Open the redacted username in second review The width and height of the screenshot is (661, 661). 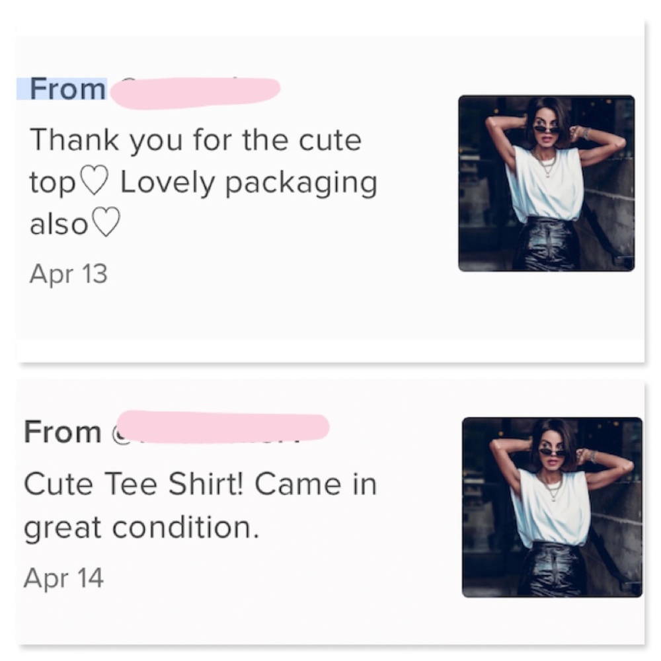click(x=223, y=424)
